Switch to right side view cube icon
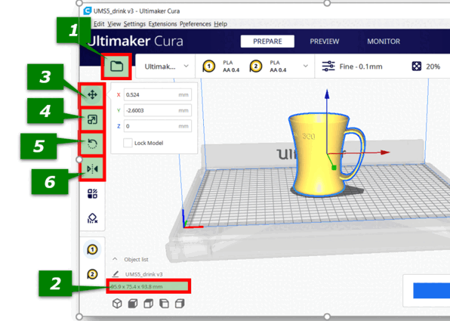 [x=180, y=304]
